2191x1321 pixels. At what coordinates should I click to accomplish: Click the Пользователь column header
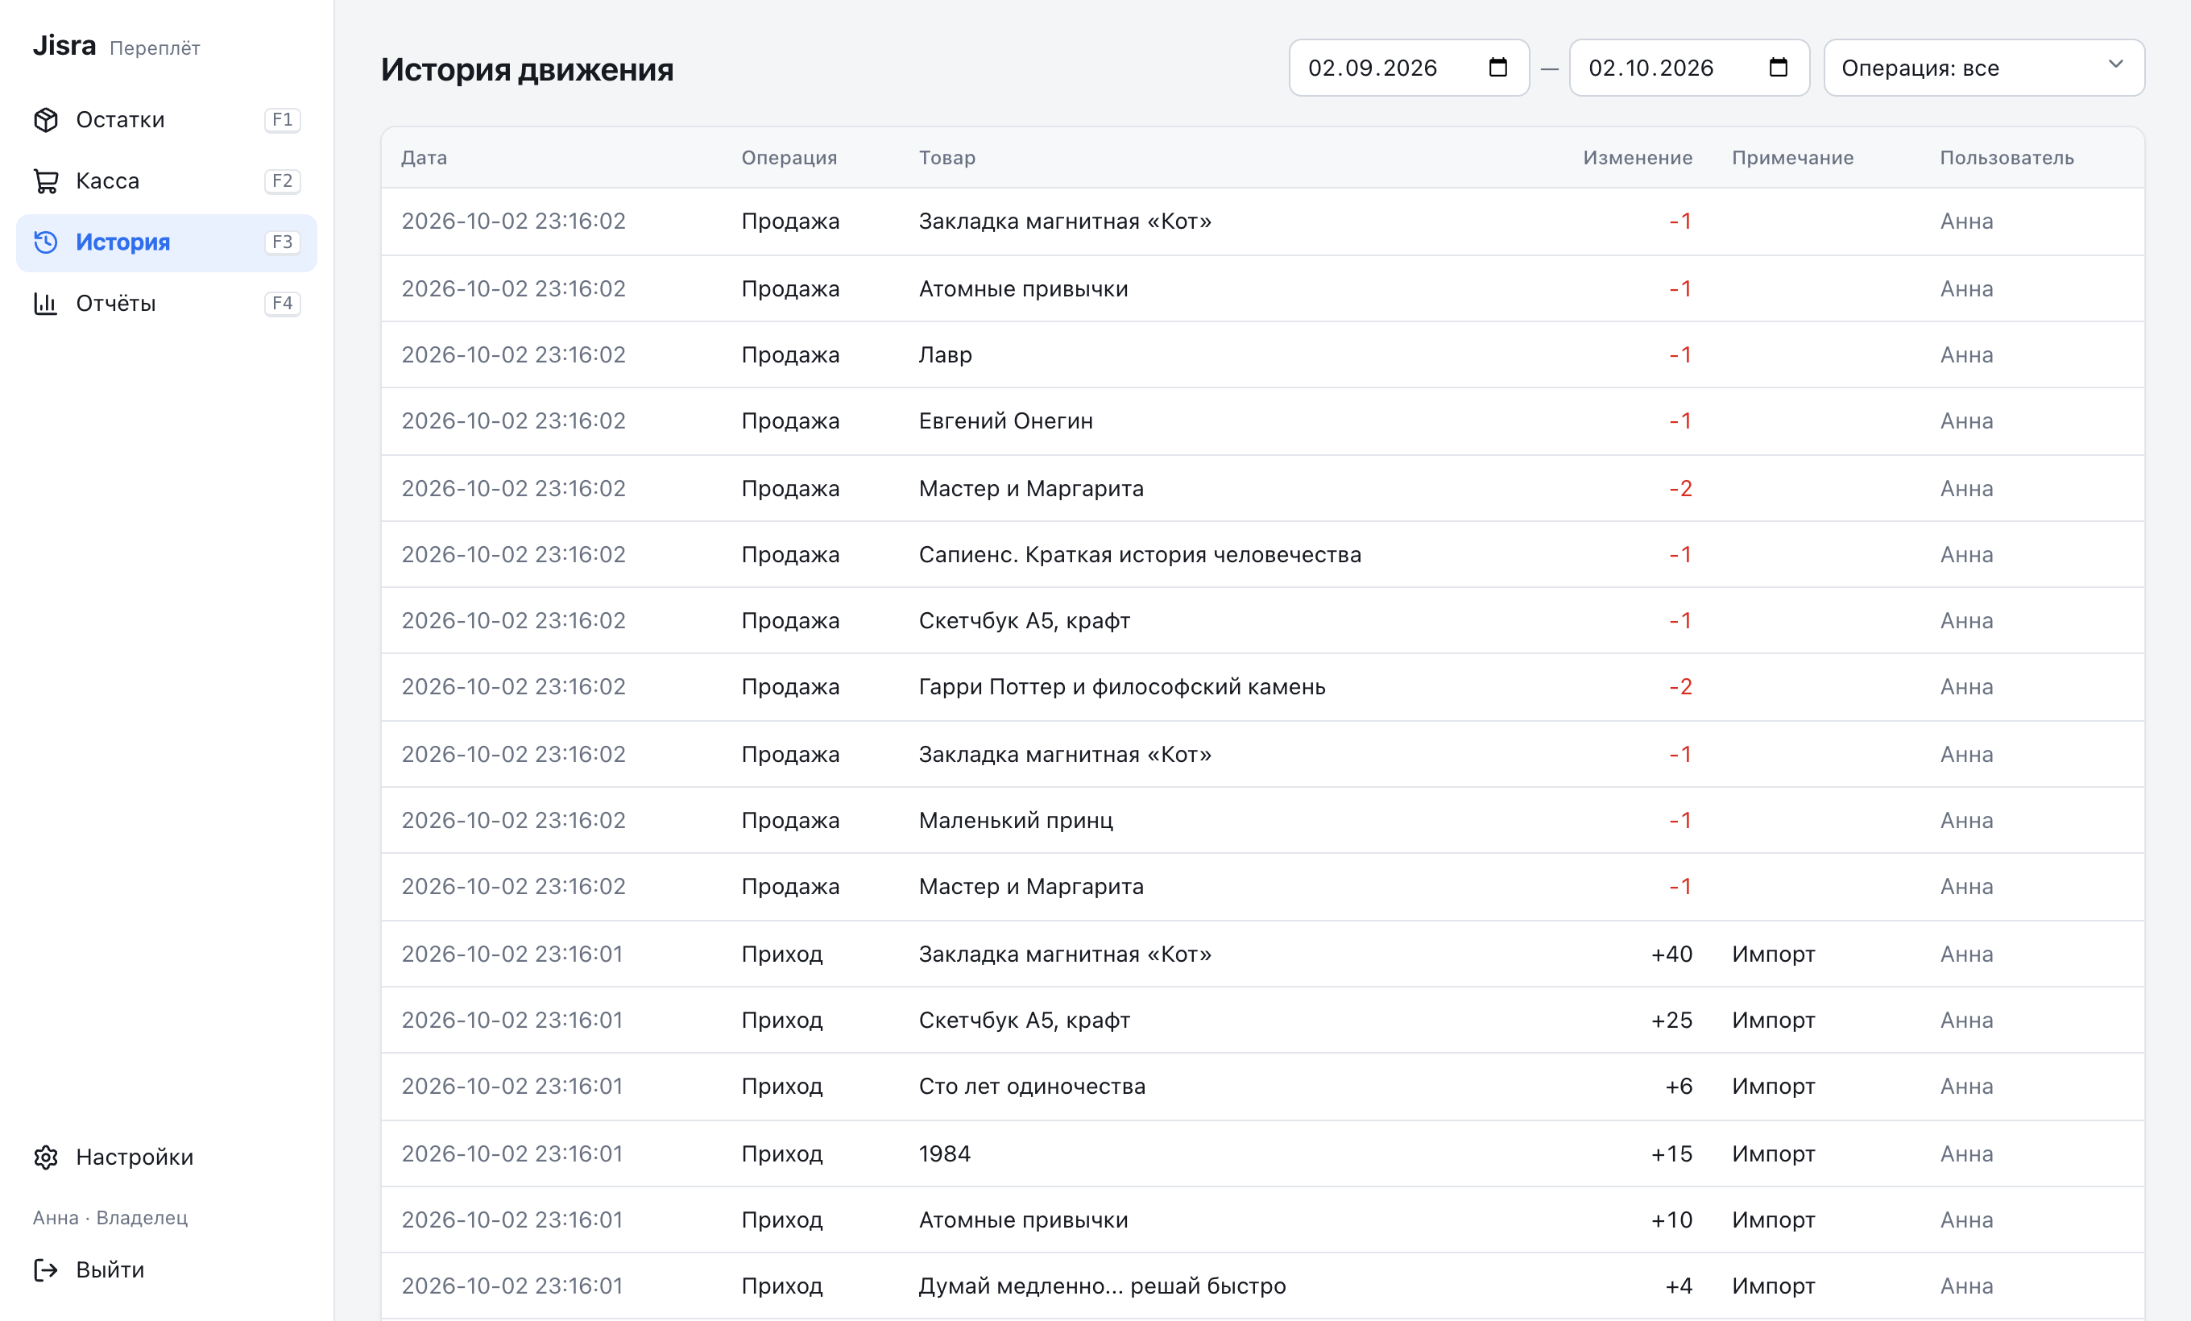click(2006, 158)
